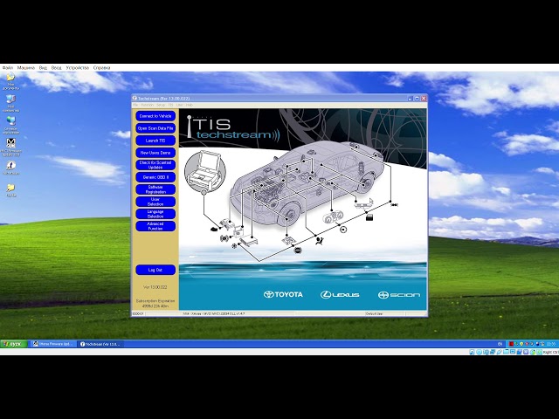This screenshot has height=419, width=559.
Task: Minimize the Techstream window
Action: coord(411,99)
